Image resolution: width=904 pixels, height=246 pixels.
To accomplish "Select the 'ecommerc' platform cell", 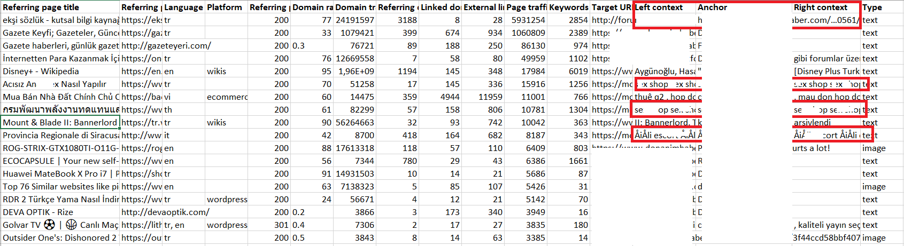I will click(226, 97).
